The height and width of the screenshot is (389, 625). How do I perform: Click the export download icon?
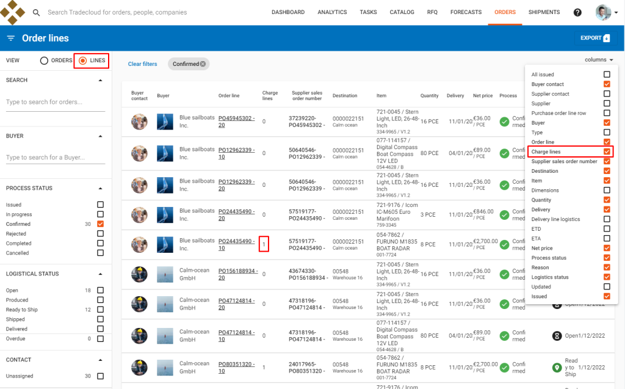click(x=607, y=38)
